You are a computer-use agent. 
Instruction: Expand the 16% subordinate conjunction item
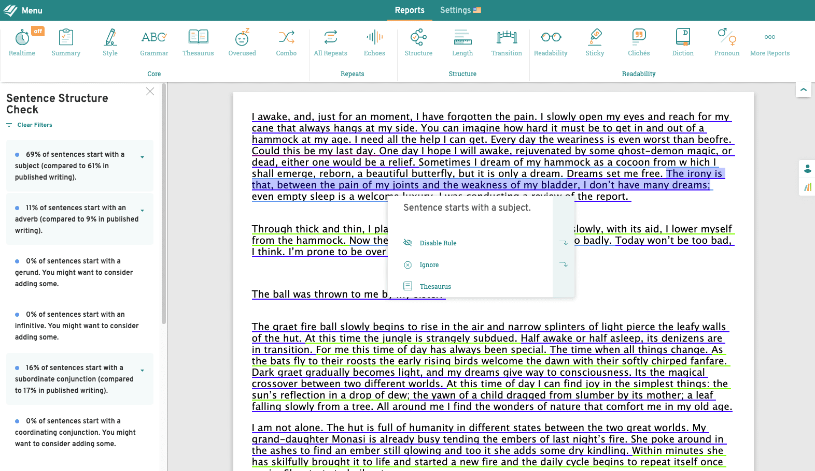(142, 370)
